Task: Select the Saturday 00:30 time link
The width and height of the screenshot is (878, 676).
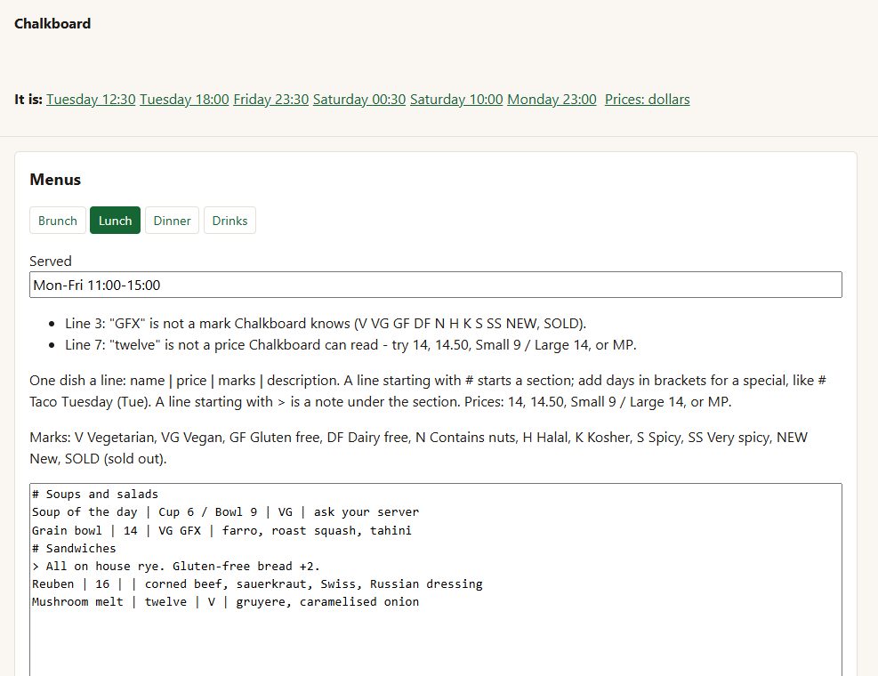Action: (358, 99)
